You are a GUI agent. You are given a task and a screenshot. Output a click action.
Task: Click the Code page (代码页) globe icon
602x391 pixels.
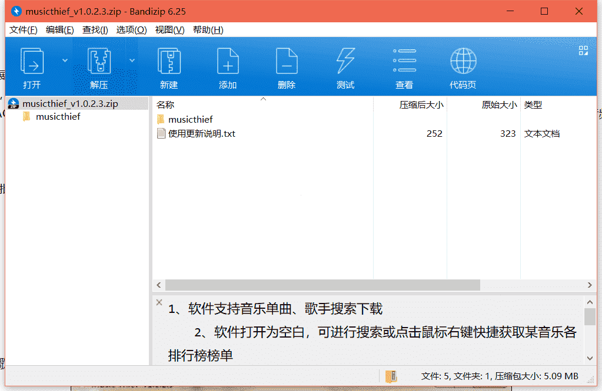(463, 61)
